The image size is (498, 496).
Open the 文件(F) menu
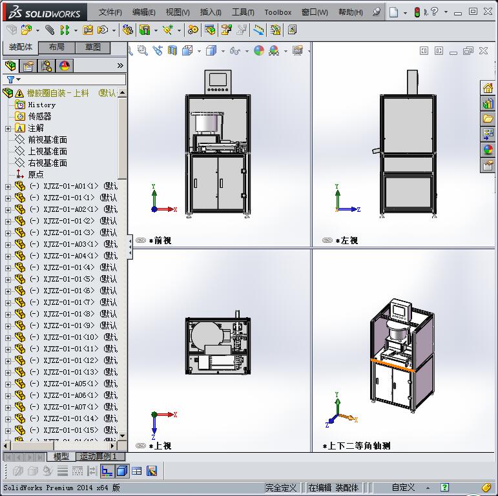[110, 12]
